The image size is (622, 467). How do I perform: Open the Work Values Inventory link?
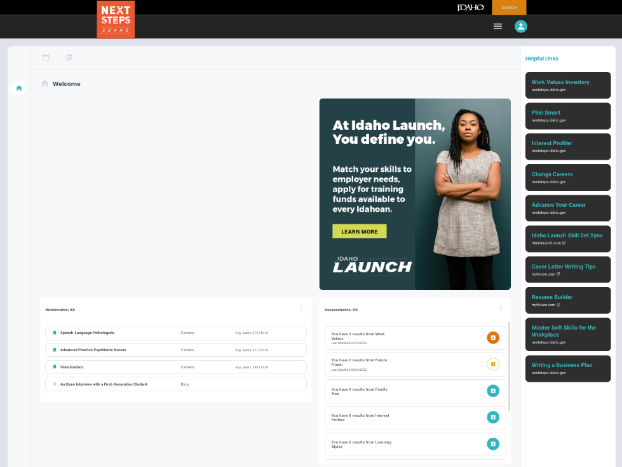pos(568,85)
